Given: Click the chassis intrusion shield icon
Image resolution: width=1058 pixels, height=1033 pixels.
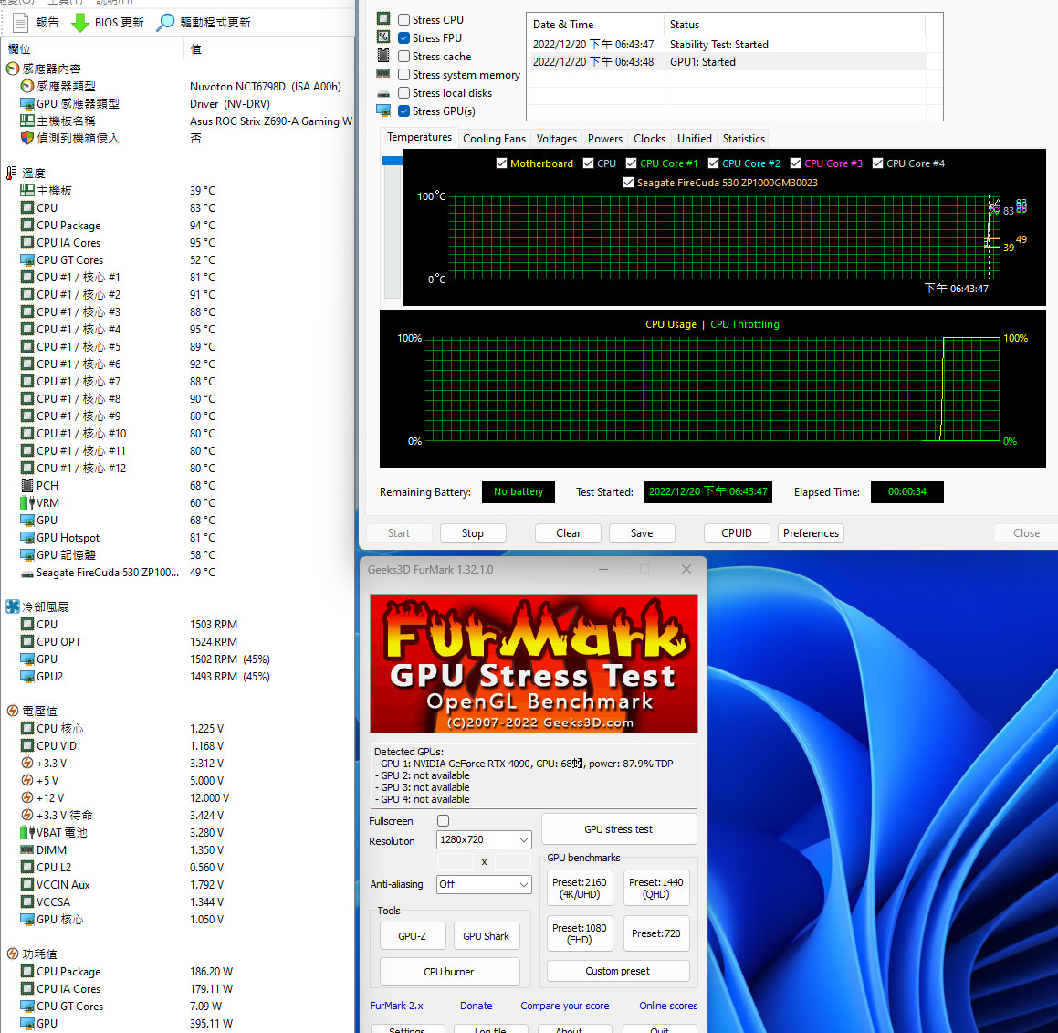Looking at the screenshot, I should pyautogui.click(x=27, y=138).
